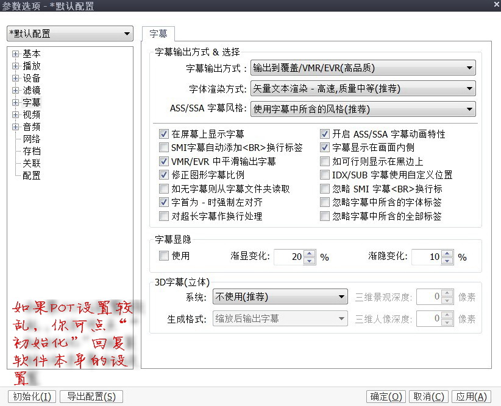The image size is (501, 406).
Task: Uncheck 在屏幕上显示字幕 checkbox
Action: tap(163, 134)
